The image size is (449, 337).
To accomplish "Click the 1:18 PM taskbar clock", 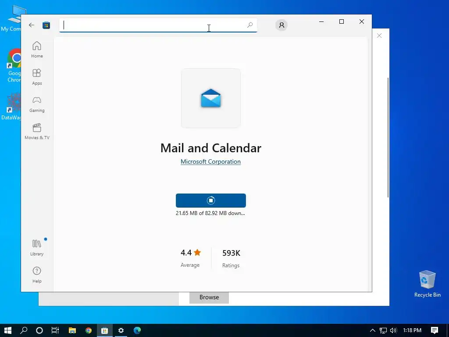I will pyautogui.click(x=412, y=330).
